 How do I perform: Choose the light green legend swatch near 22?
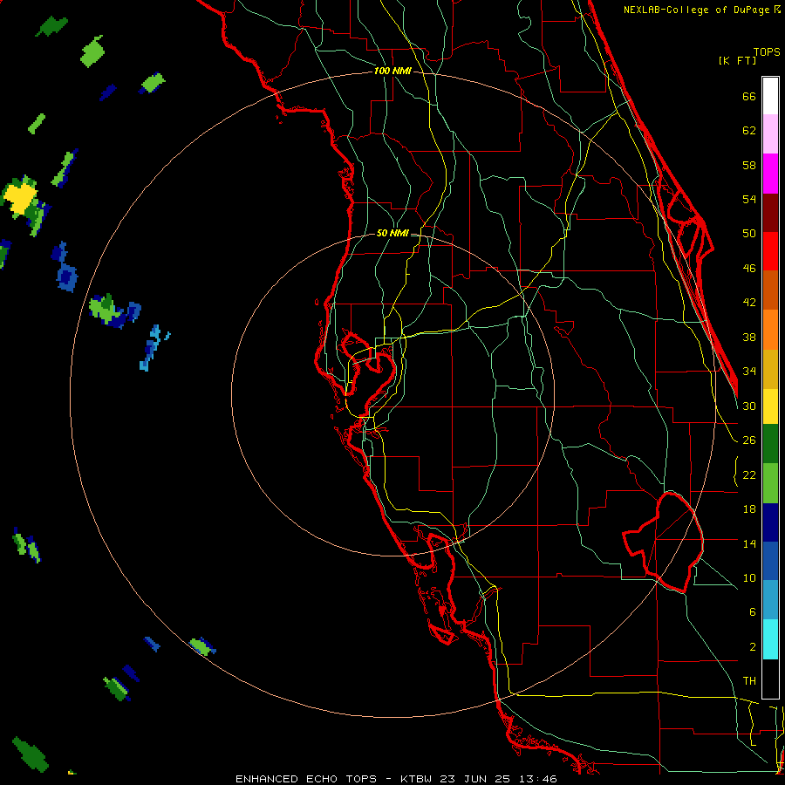pyautogui.click(x=770, y=483)
